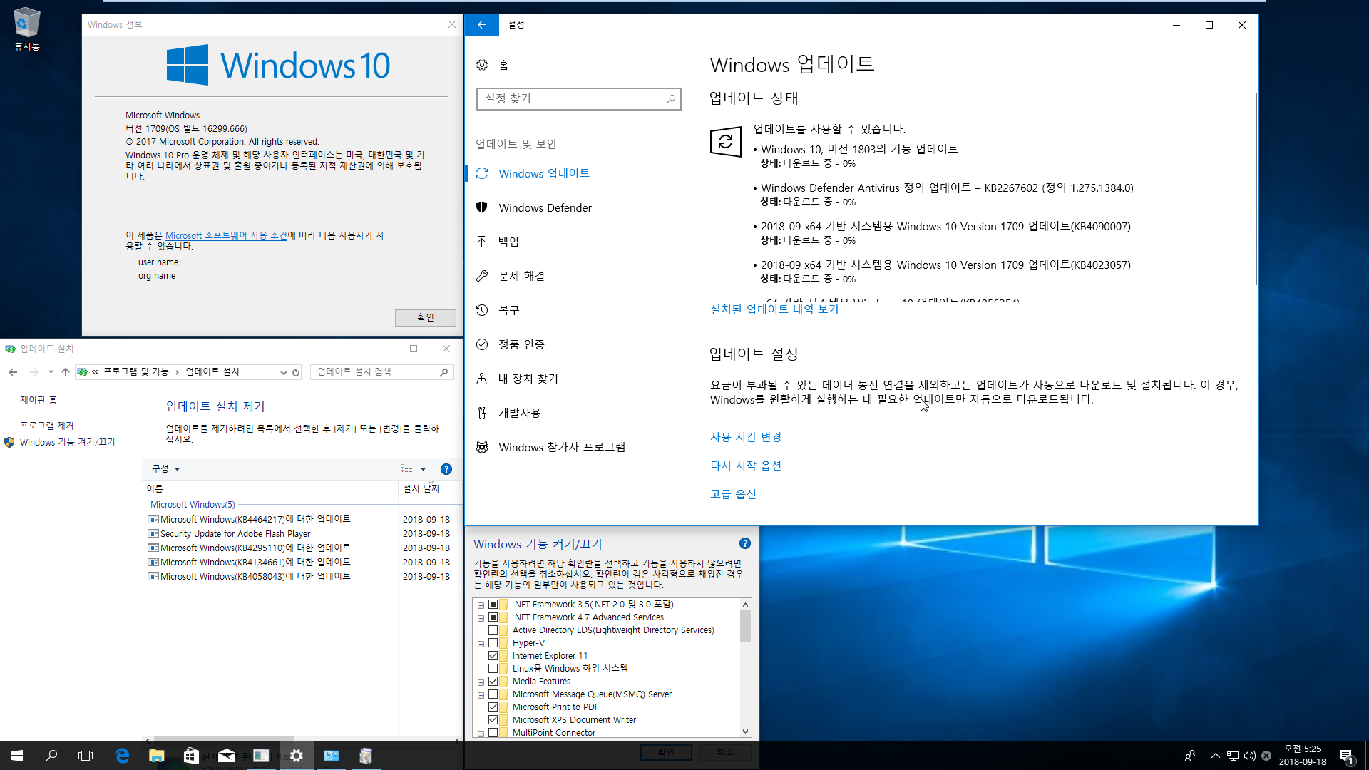Click the update status refresh icon
The width and height of the screenshot is (1369, 770).
point(725,141)
